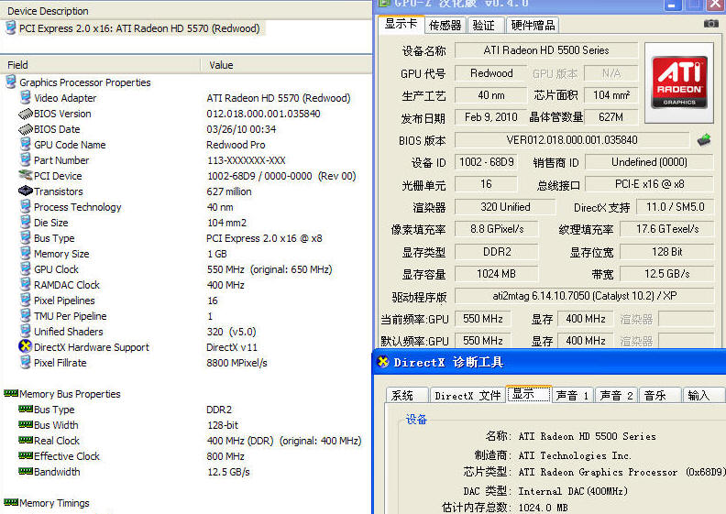Click the Part Number row icon
726x514 pixels.
tap(26, 160)
